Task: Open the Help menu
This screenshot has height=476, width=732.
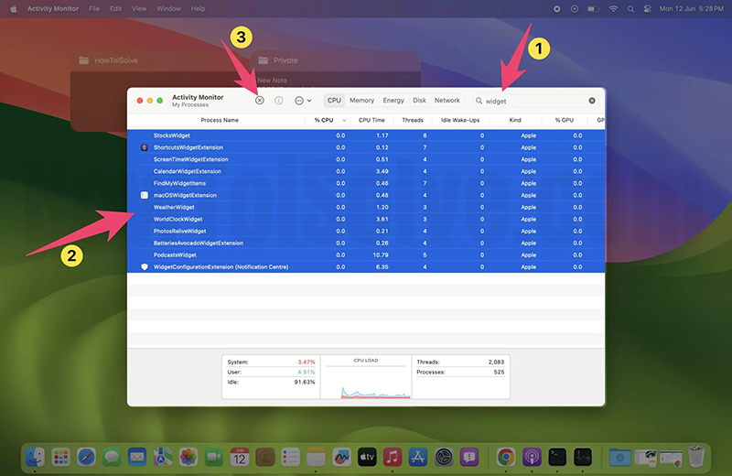Action: tap(198, 8)
